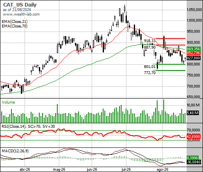The width and height of the screenshot is (203, 172).
Task: Click the 772,70 support level label
Action: coord(150,73)
